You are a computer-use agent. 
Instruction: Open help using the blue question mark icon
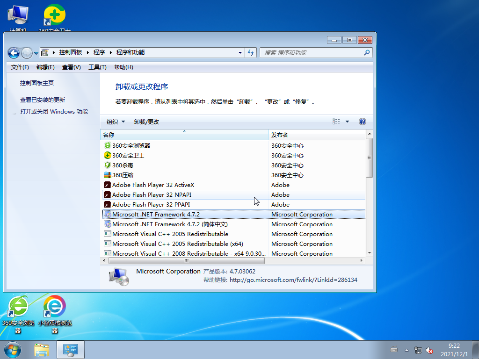(362, 121)
